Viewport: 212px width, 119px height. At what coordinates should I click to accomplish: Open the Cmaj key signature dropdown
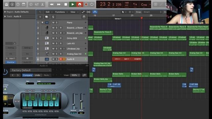[x=145, y=4]
